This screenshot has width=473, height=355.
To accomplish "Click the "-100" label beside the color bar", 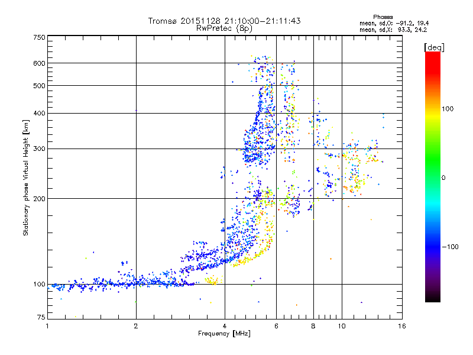I will tap(450, 247).
